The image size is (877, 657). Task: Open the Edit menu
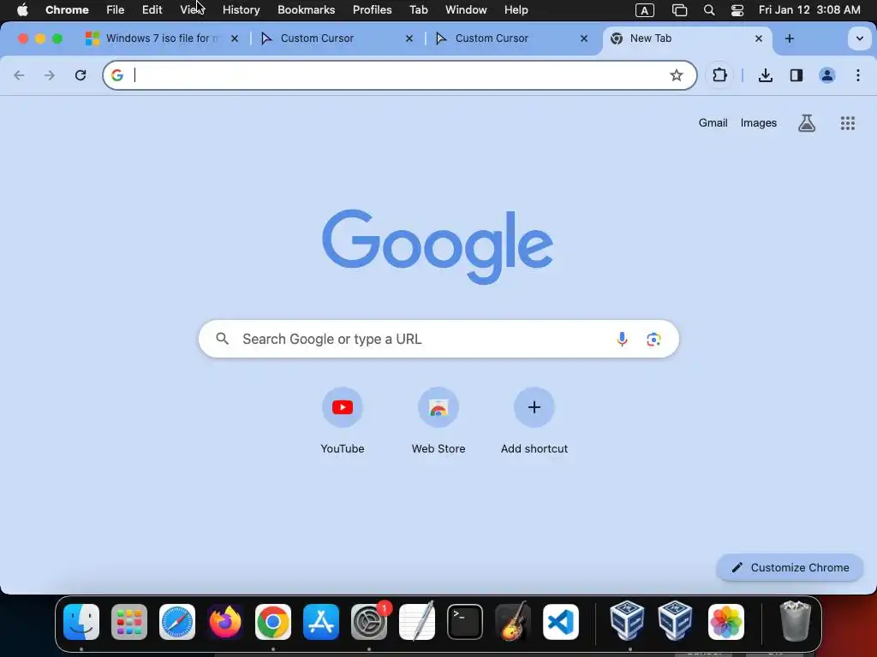pos(152,10)
